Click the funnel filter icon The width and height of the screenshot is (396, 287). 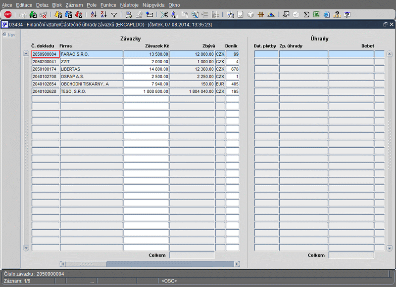[114, 15]
